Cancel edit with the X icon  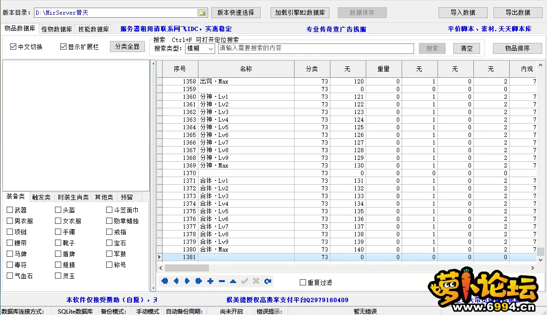click(x=256, y=281)
